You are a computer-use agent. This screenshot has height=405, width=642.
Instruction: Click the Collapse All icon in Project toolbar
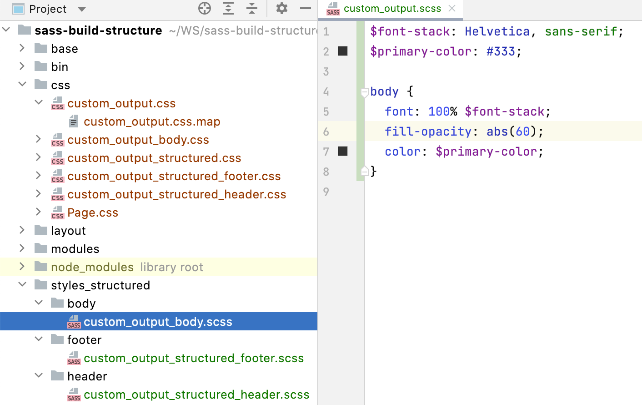click(x=251, y=8)
